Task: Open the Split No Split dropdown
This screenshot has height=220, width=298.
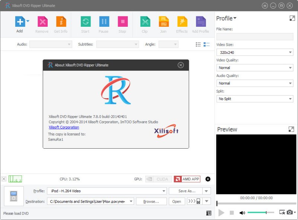Action: (255, 99)
